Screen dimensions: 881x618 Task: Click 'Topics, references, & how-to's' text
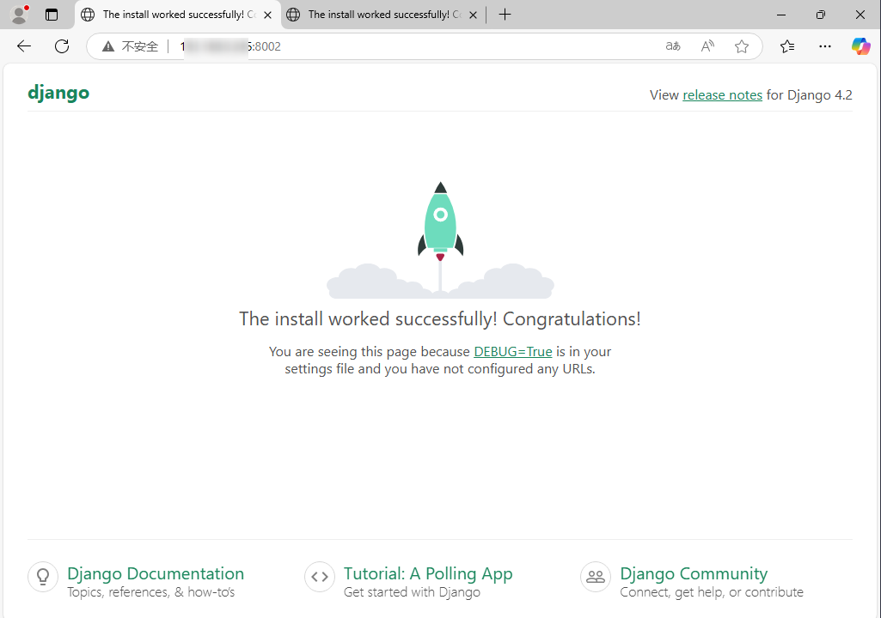point(151,592)
